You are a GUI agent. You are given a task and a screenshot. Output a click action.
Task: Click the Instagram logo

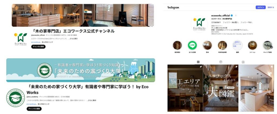point(173,8)
